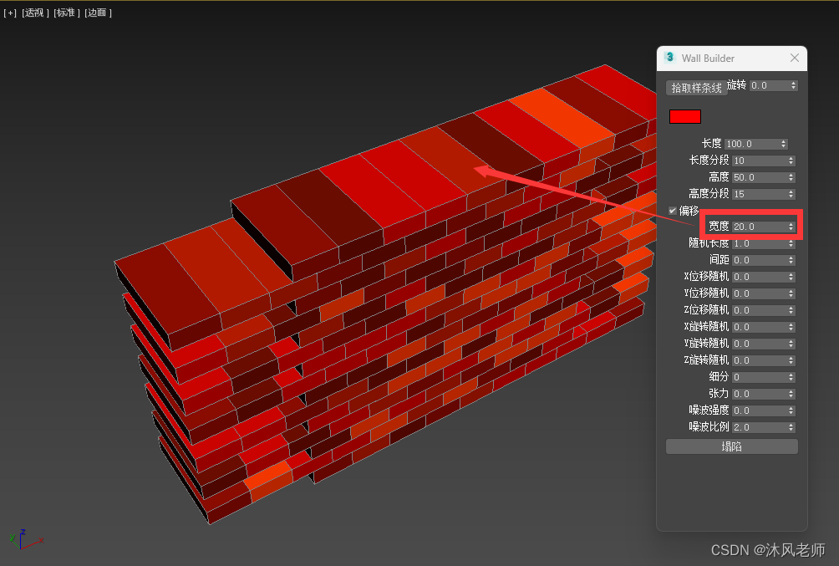
Task: Click the X旋转随机 value field
Action: click(760, 327)
